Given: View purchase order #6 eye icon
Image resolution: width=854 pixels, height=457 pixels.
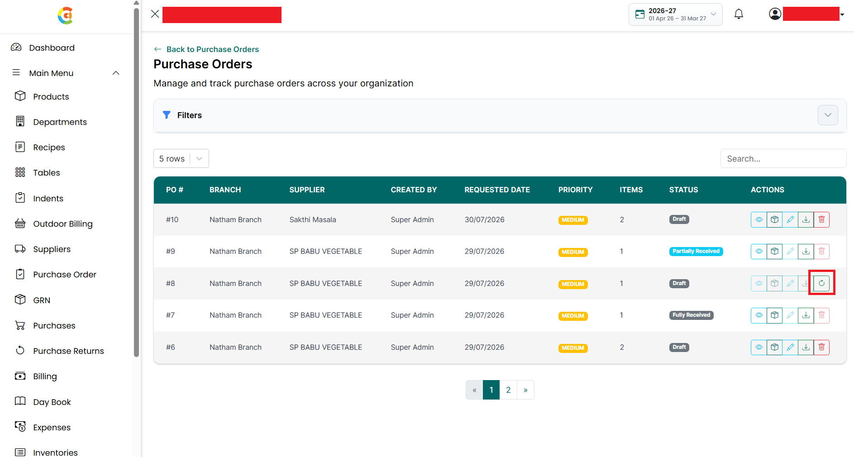Looking at the screenshot, I should tap(759, 347).
